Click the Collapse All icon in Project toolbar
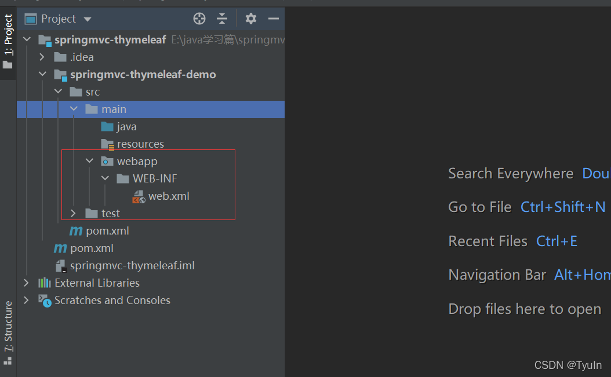This screenshot has width=611, height=377. [222, 19]
